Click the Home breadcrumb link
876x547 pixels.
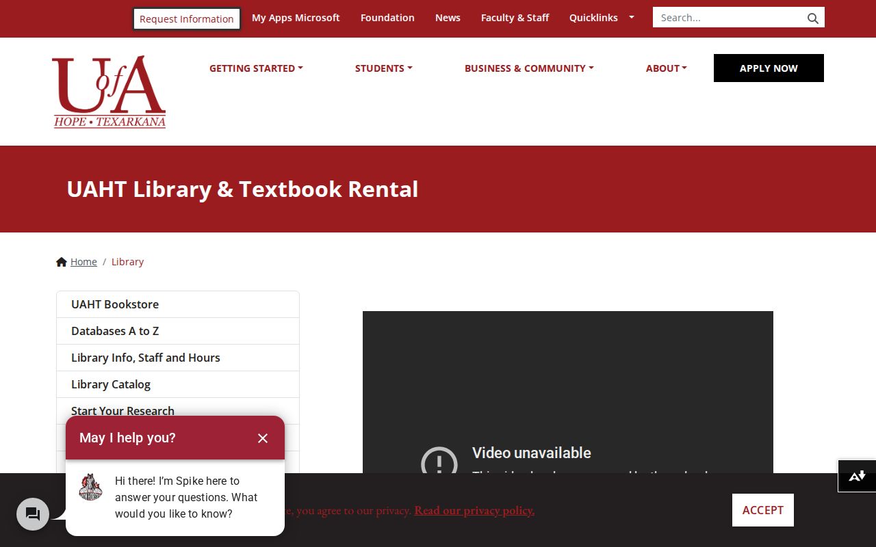pyautogui.click(x=83, y=262)
